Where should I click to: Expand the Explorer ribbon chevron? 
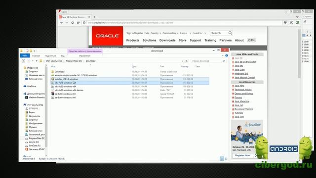(x=223, y=55)
